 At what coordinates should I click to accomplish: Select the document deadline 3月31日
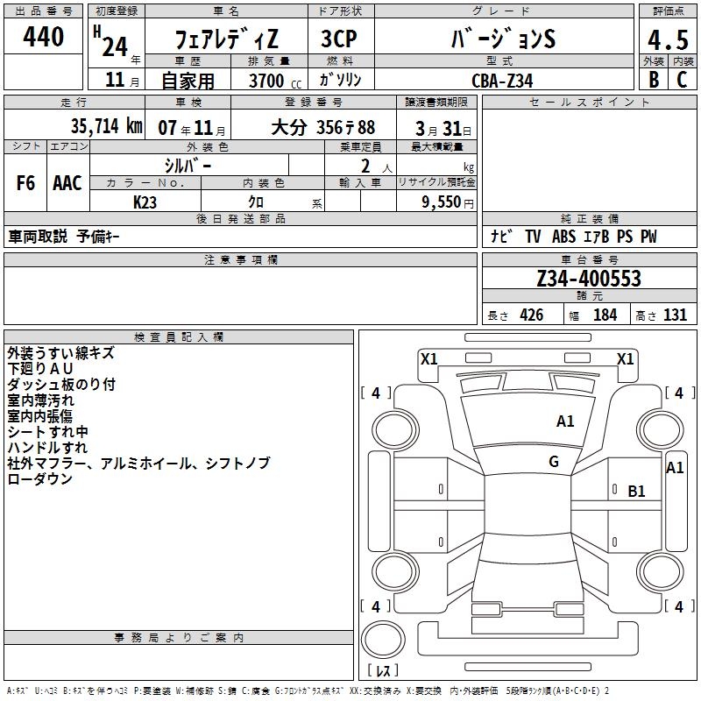(443, 129)
